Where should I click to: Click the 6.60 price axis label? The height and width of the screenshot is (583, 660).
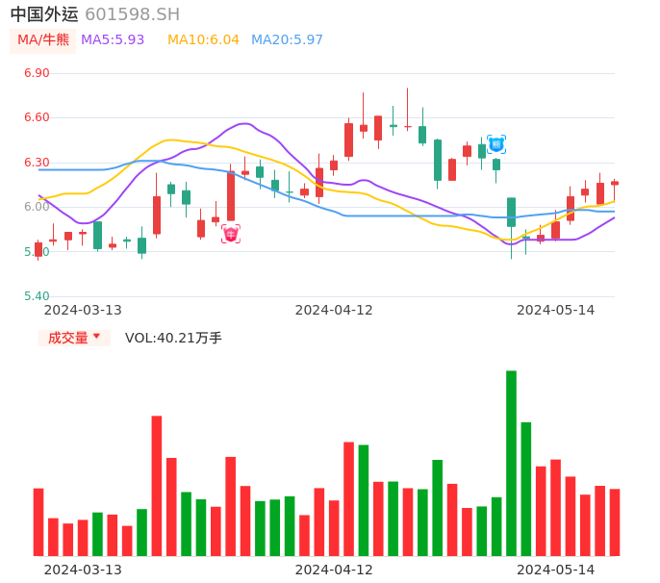click(x=37, y=117)
